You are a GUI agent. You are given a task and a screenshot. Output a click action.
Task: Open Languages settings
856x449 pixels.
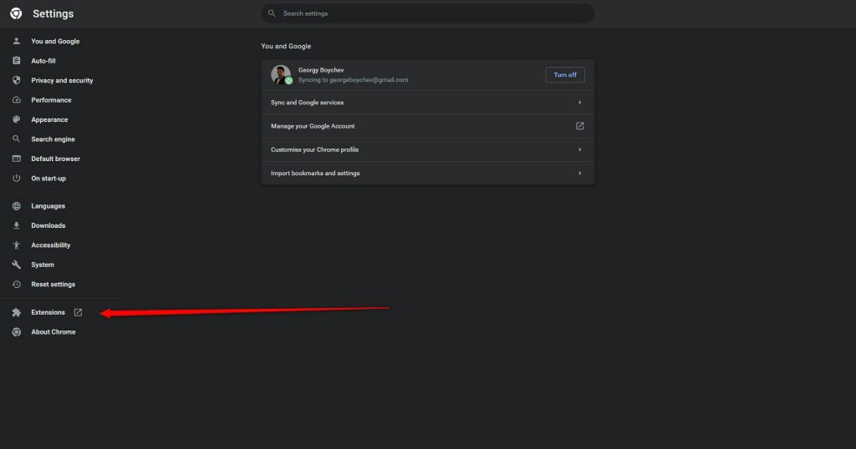click(48, 206)
